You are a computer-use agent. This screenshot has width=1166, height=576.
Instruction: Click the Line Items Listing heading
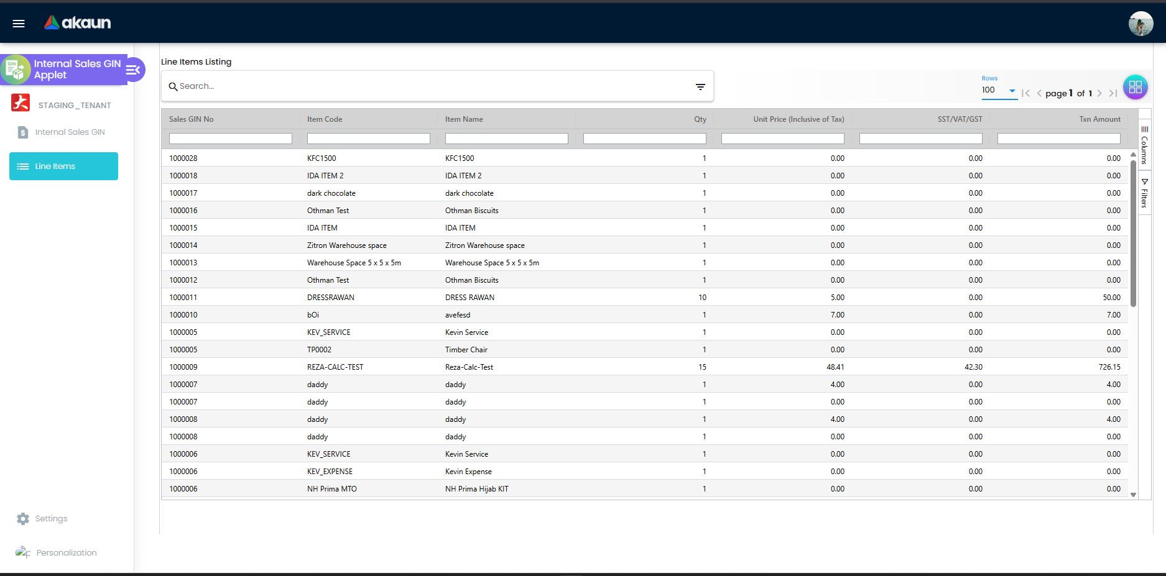197,62
